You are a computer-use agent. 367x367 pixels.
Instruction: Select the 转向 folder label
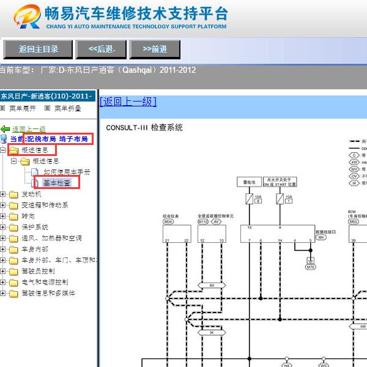click(x=28, y=217)
